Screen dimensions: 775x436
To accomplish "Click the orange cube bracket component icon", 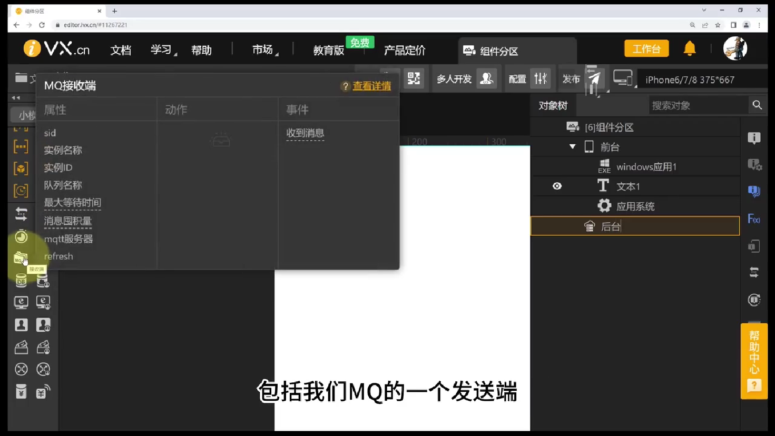I will click(x=21, y=169).
